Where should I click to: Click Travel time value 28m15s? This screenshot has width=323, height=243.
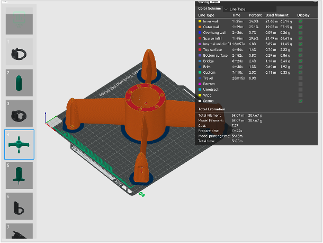[238, 78]
